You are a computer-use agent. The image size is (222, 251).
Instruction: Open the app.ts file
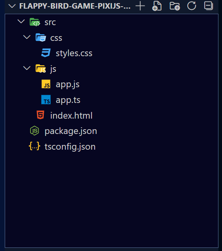[x=68, y=100]
